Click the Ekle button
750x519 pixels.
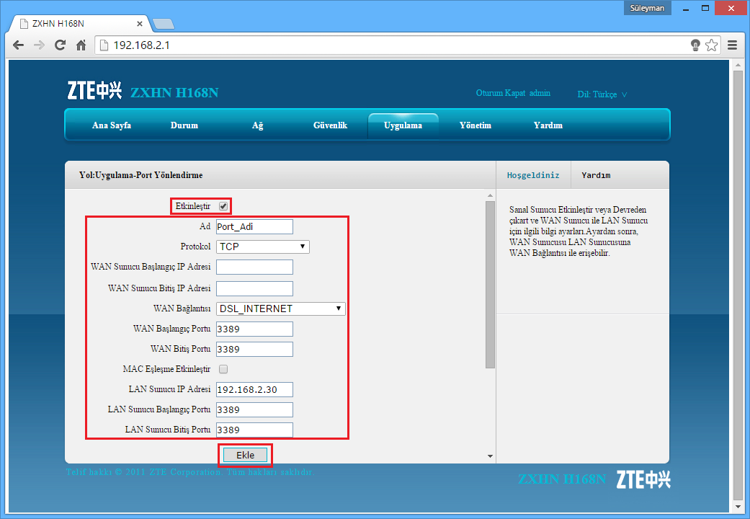click(x=246, y=456)
